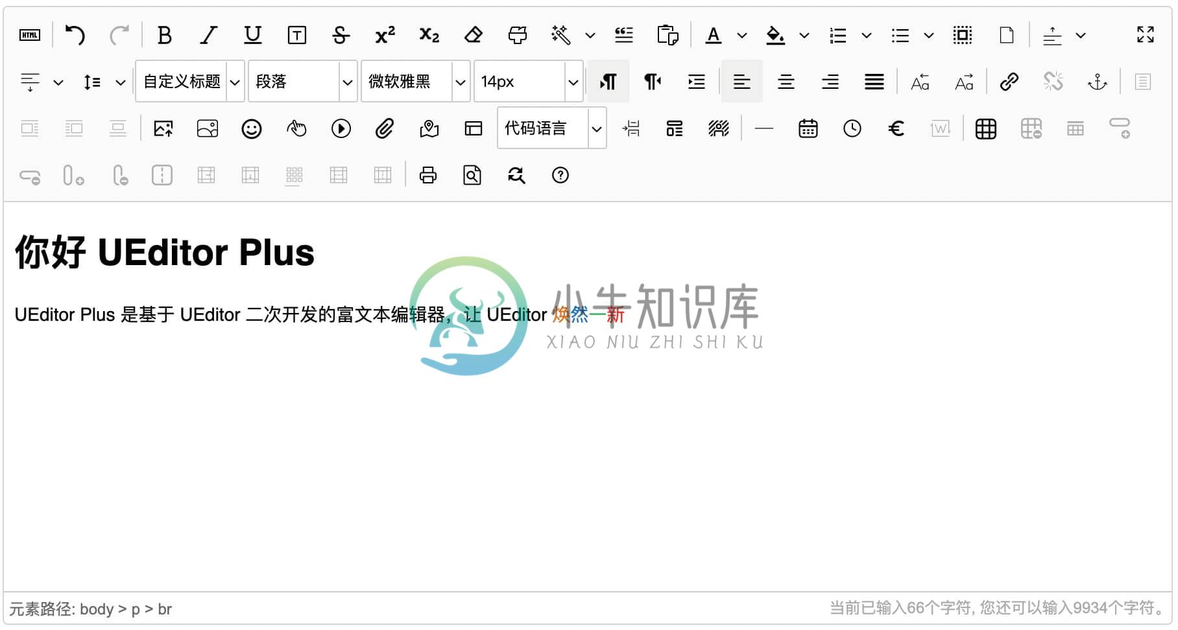This screenshot has height=630, width=1178.
Task: Print the document
Action: pos(428,175)
